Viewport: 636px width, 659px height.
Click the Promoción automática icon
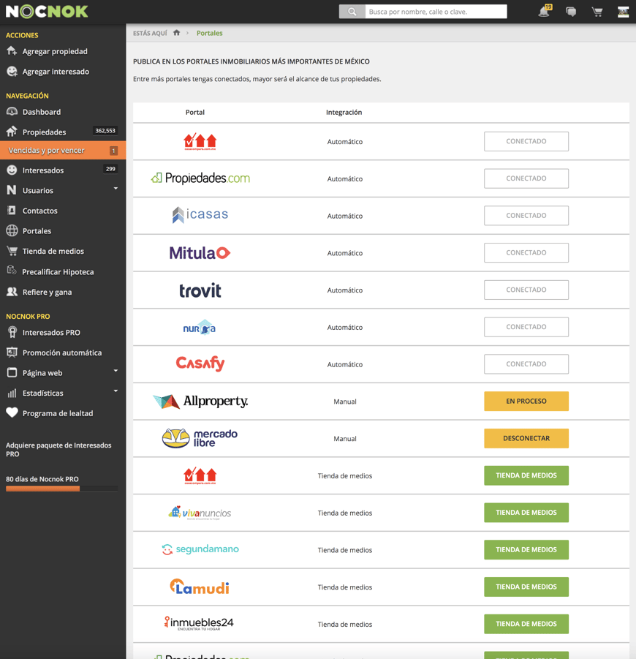coord(12,353)
